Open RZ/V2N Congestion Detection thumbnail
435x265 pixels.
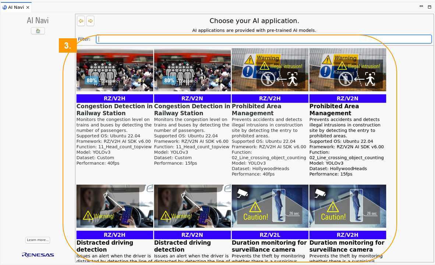point(192,70)
